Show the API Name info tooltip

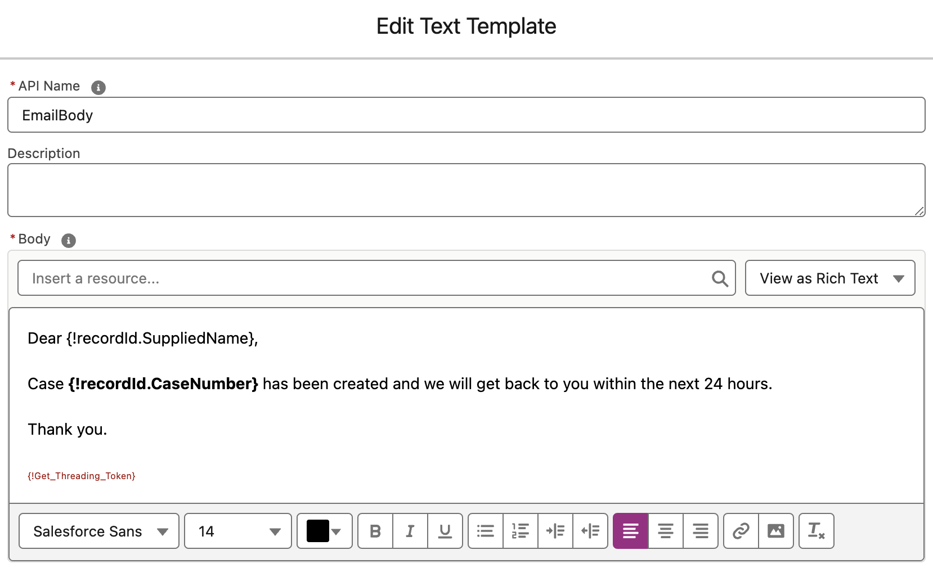[98, 87]
